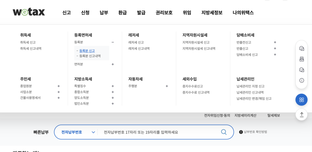Expand 특별징수 plus sign
This screenshot has width=312, height=152.
point(113,86)
